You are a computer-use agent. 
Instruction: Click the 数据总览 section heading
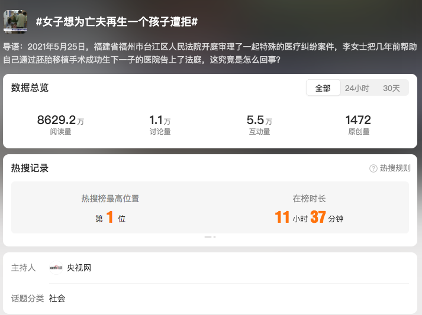point(30,88)
